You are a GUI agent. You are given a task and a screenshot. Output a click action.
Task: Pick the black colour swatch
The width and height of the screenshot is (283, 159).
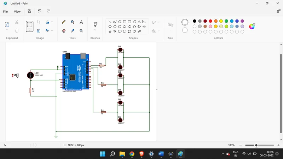point(194,21)
